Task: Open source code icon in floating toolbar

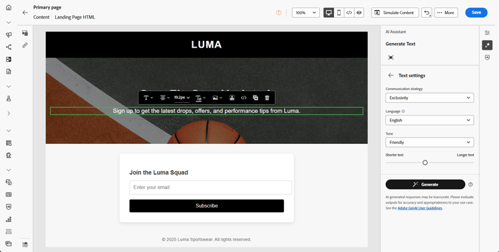Action: pyautogui.click(x=244, y=97)
